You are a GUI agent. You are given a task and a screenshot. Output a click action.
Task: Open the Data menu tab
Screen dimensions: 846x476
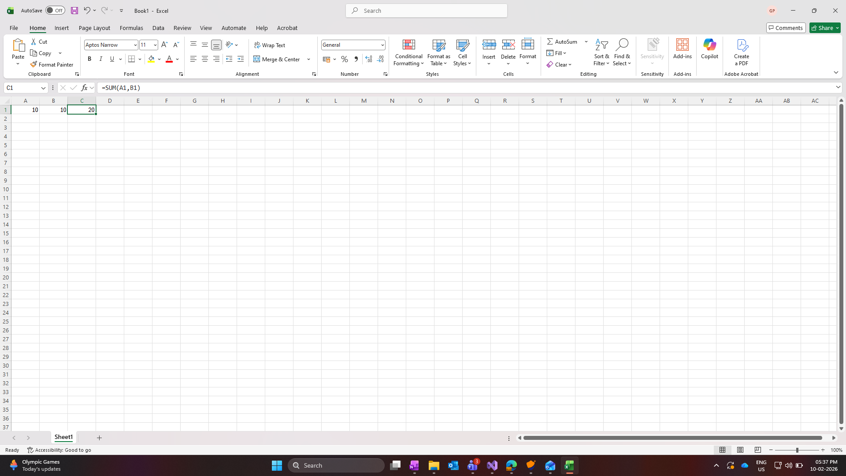[x=158, y=28]
